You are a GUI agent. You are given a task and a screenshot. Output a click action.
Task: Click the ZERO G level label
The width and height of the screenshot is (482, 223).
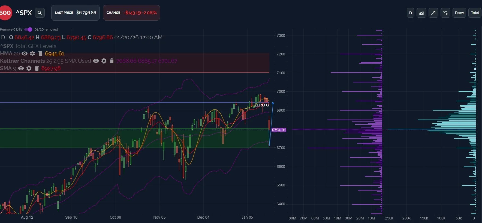(262, 105)
